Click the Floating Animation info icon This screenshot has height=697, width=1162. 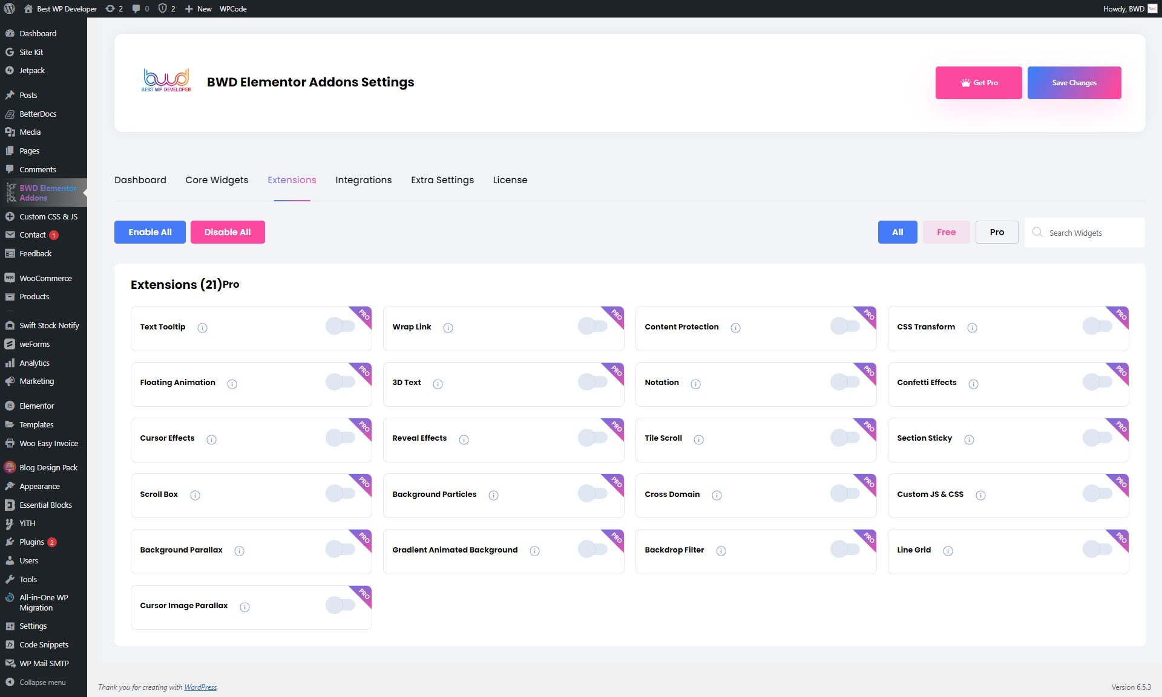tap(232, 384)
